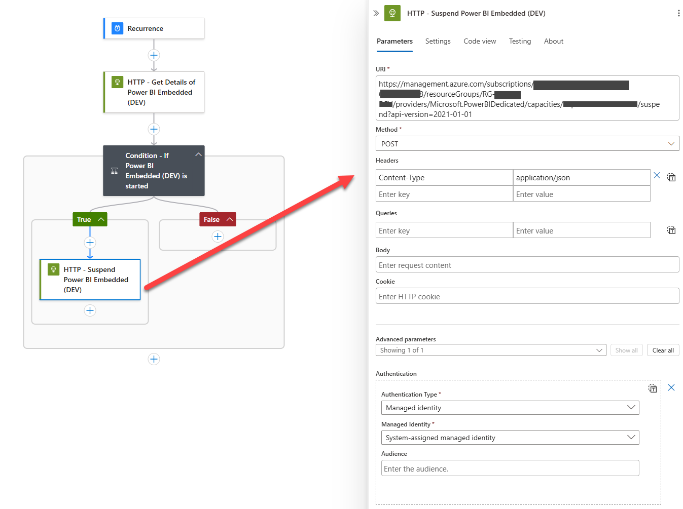The image size is (683, 509).
Task: Click the Body request content field
Action: tap(527, 265)
